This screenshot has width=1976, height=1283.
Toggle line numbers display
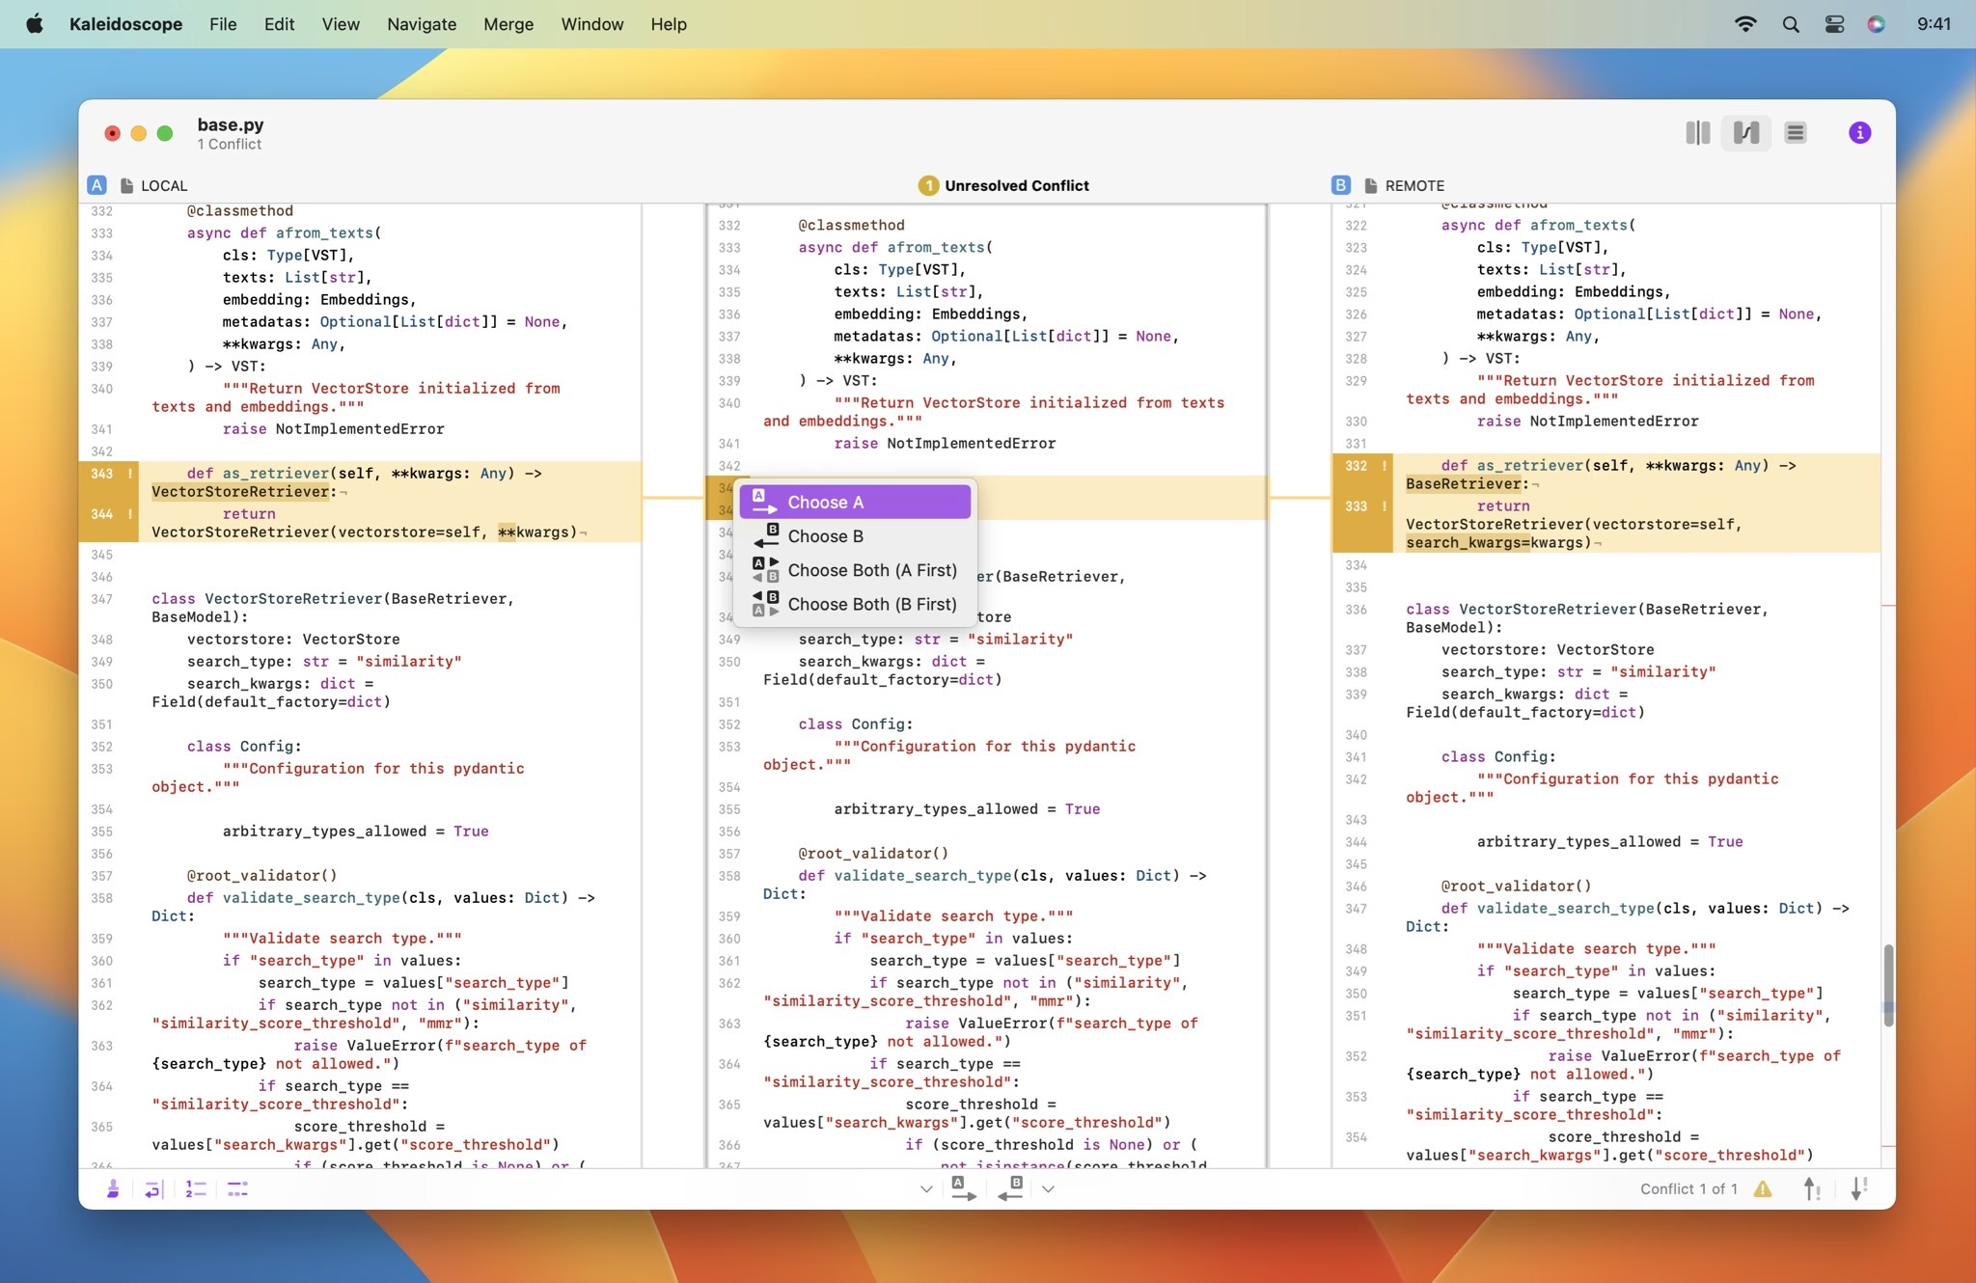pos(195,1188)
